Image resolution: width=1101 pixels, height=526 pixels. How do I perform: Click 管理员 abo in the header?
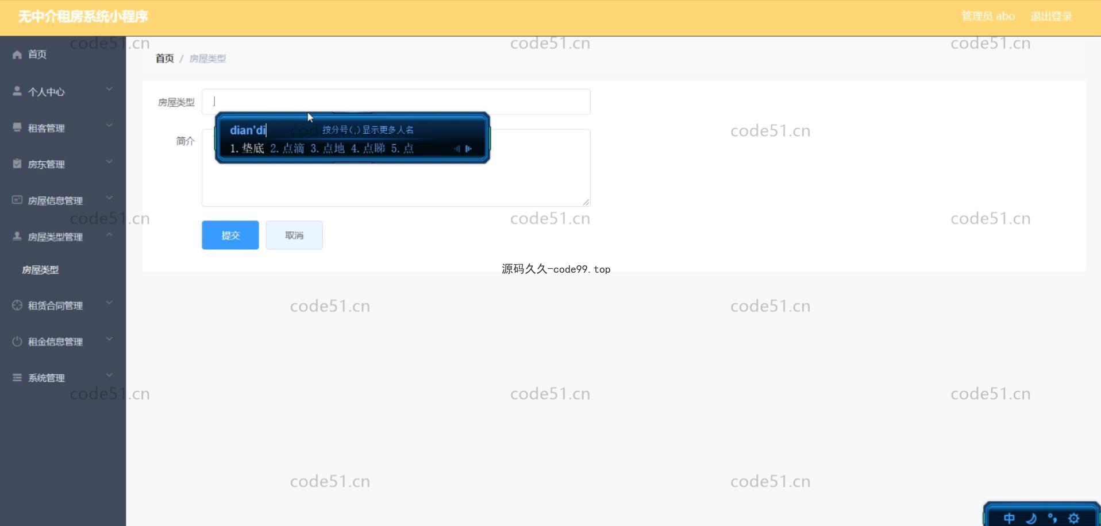coord(988,17)
